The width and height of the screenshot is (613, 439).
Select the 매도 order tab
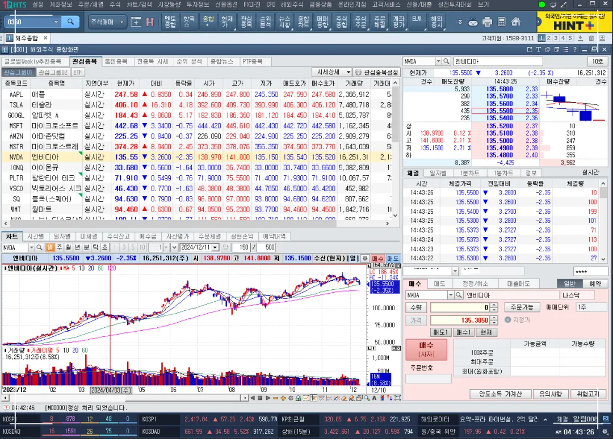pos(439,284)
